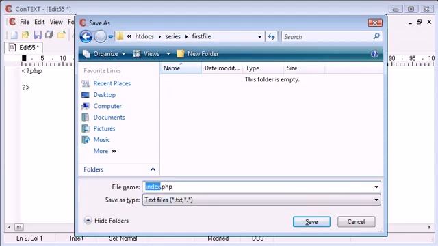Click the Save All icon in ConTEXT toolbar
The image size is (438, 246).
point(49,35)
